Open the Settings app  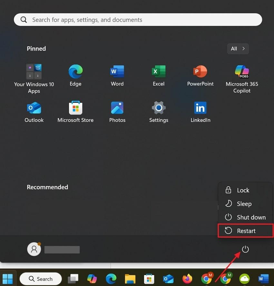tap(159, 112)
